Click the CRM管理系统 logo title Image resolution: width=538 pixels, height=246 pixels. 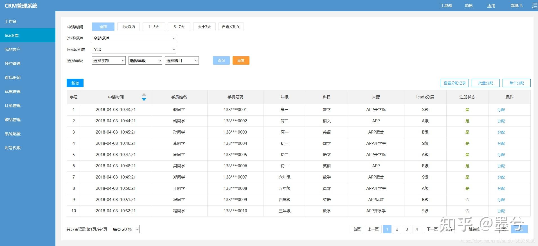[x=21, y=6]
